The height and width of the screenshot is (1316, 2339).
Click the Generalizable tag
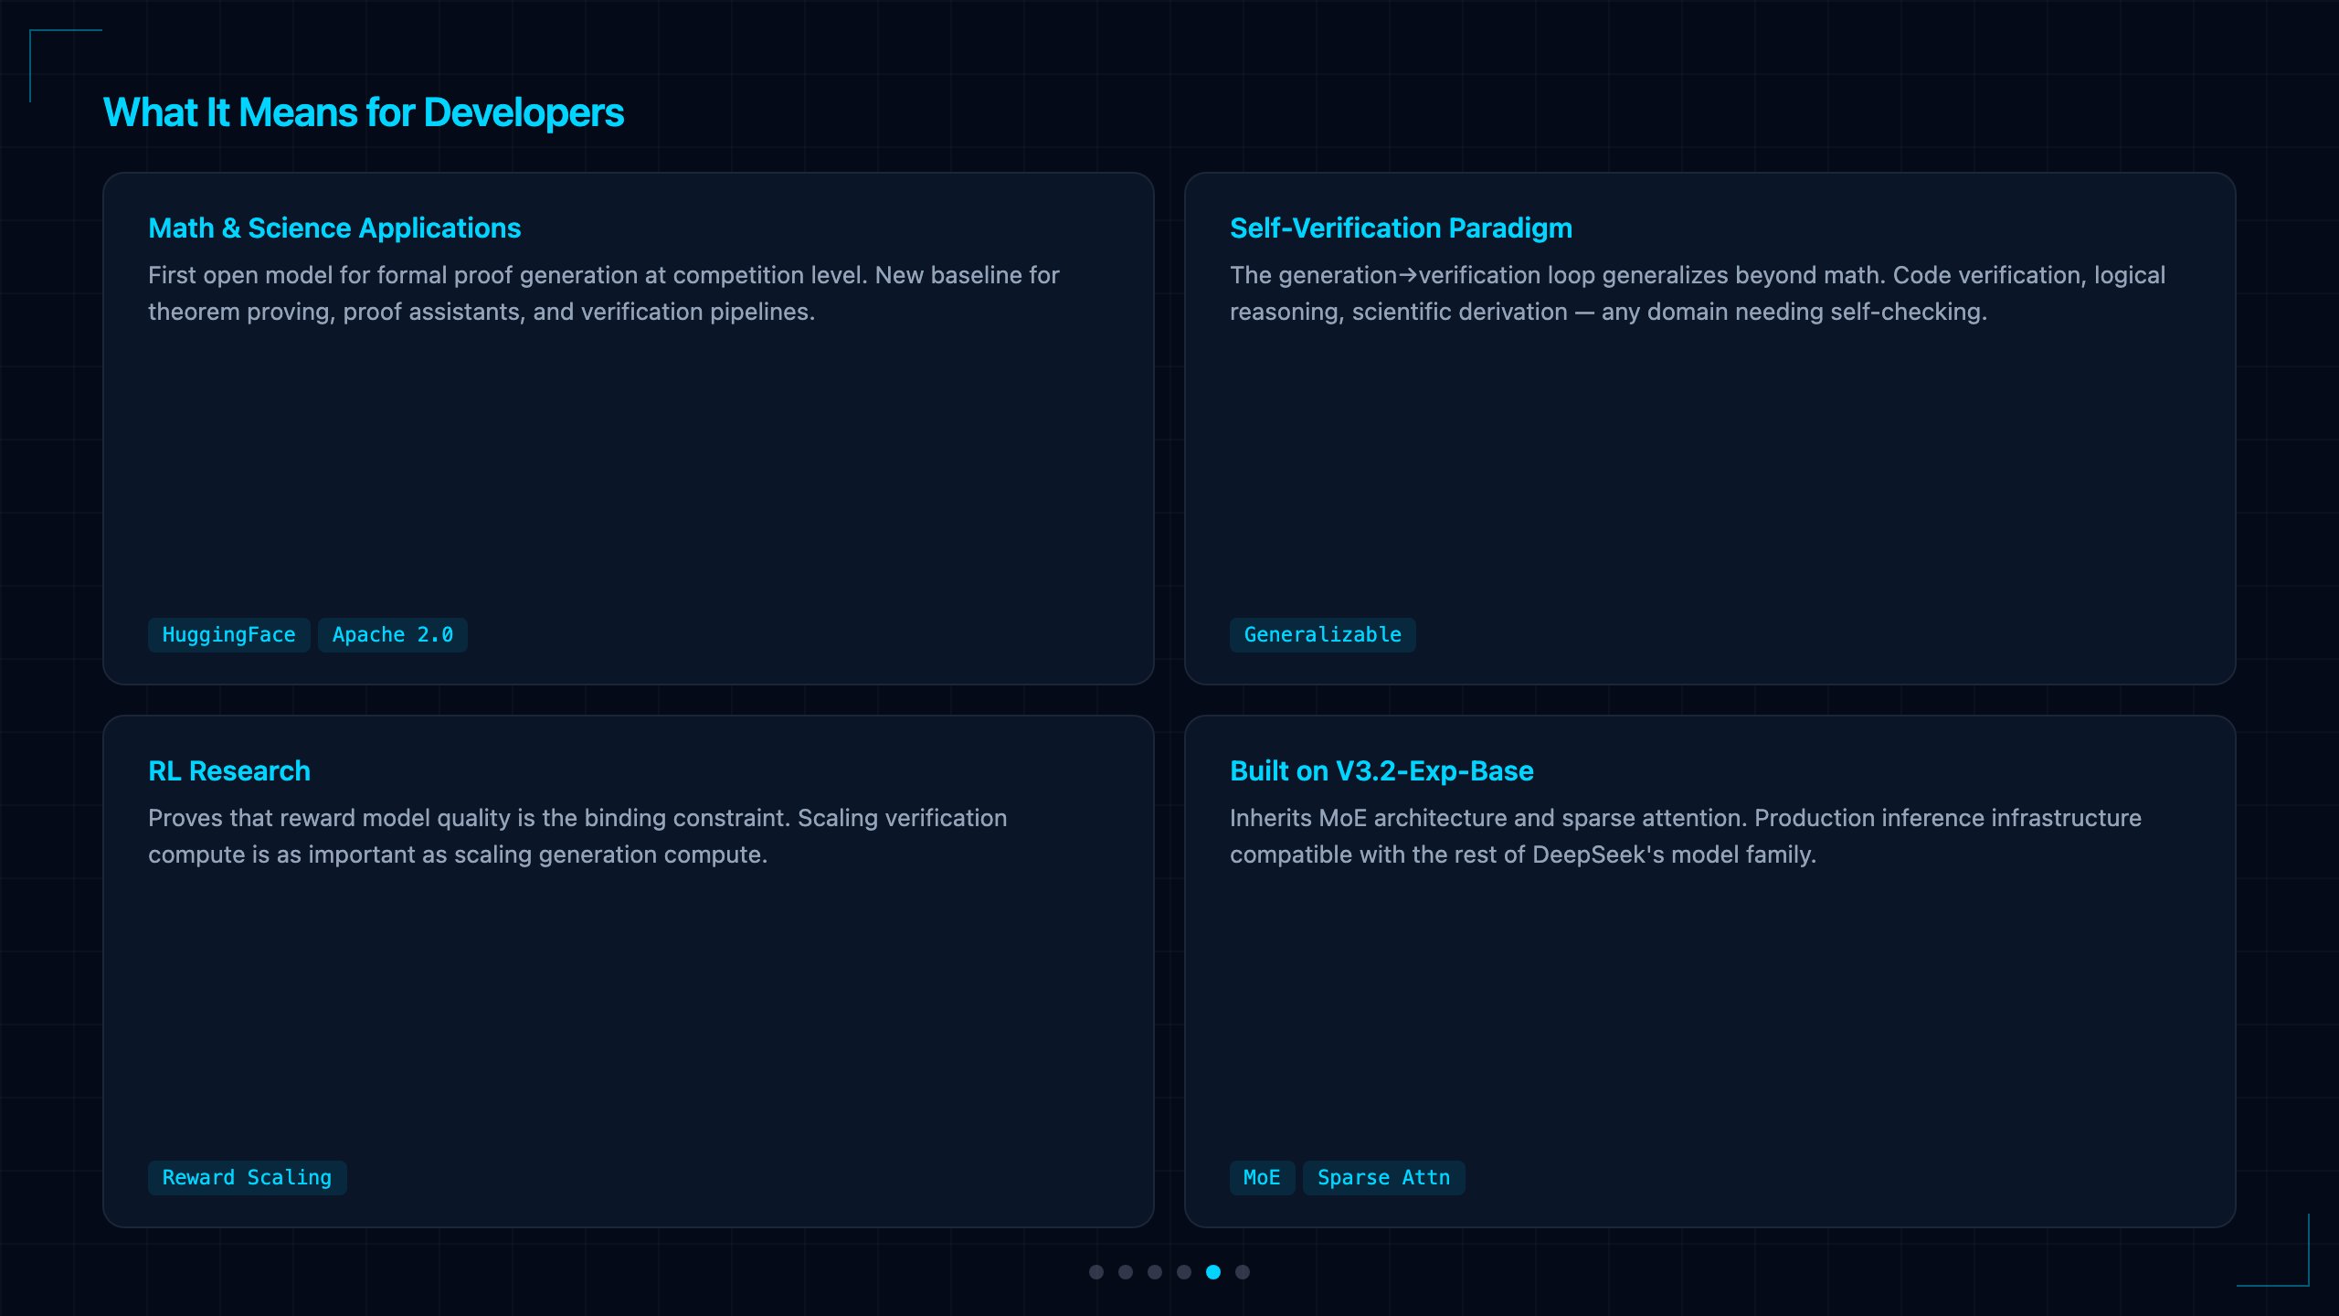pyautogui.click(x=1322, y=634)
